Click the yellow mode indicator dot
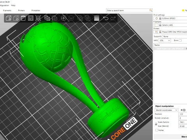Image resolution: width=187 pixels, height=140 pixels. click(x=183, y=10)
